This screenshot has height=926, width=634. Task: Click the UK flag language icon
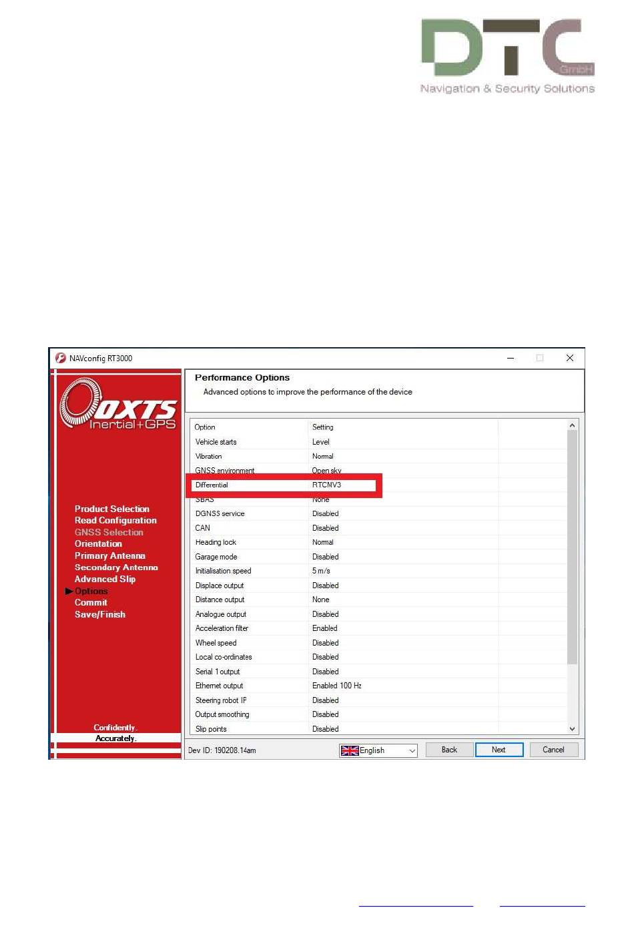coord(350,750)
